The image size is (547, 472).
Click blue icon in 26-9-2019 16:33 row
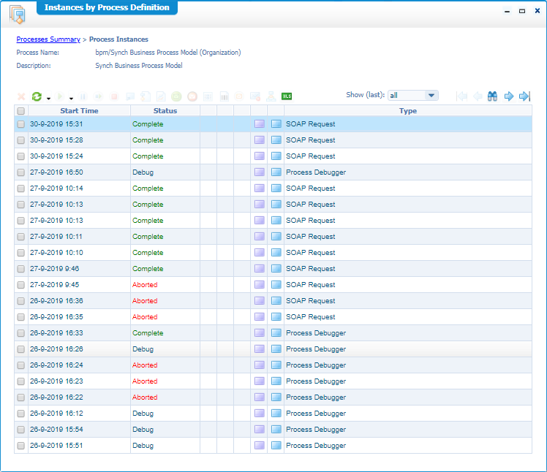[x=276, y=332]
